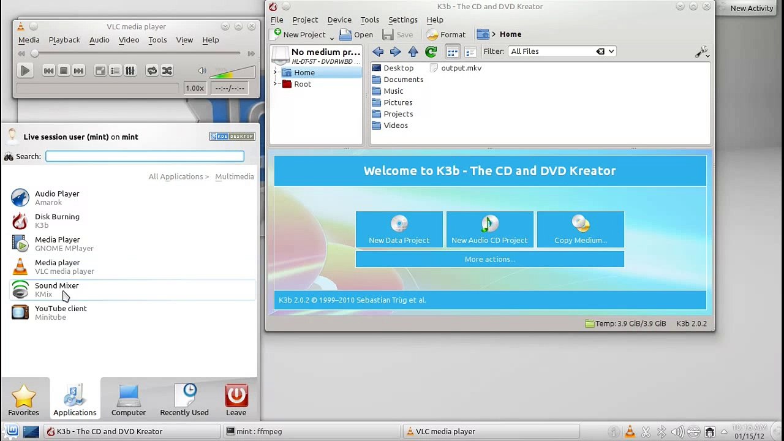This screenshot has width=784, height=441.
Task: Click VLC elapsed time display --:--/--:--
Action: click(230, 88)
